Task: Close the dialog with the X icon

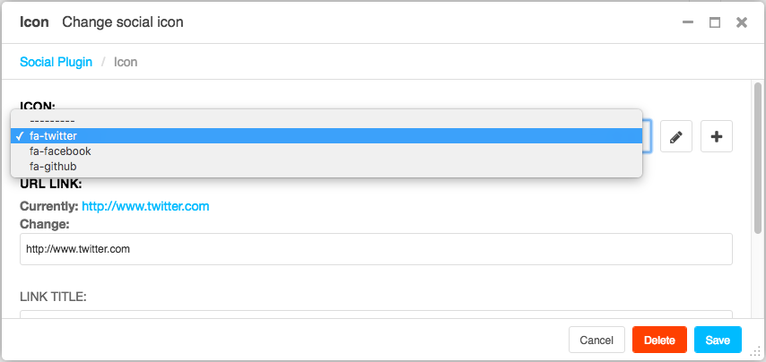Action: coord(742,22)
